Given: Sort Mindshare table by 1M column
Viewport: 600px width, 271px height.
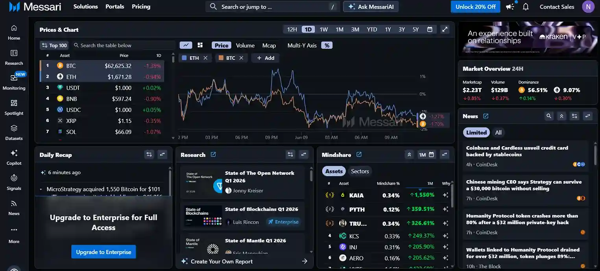Looking at the screenshot, I should 430,183.
